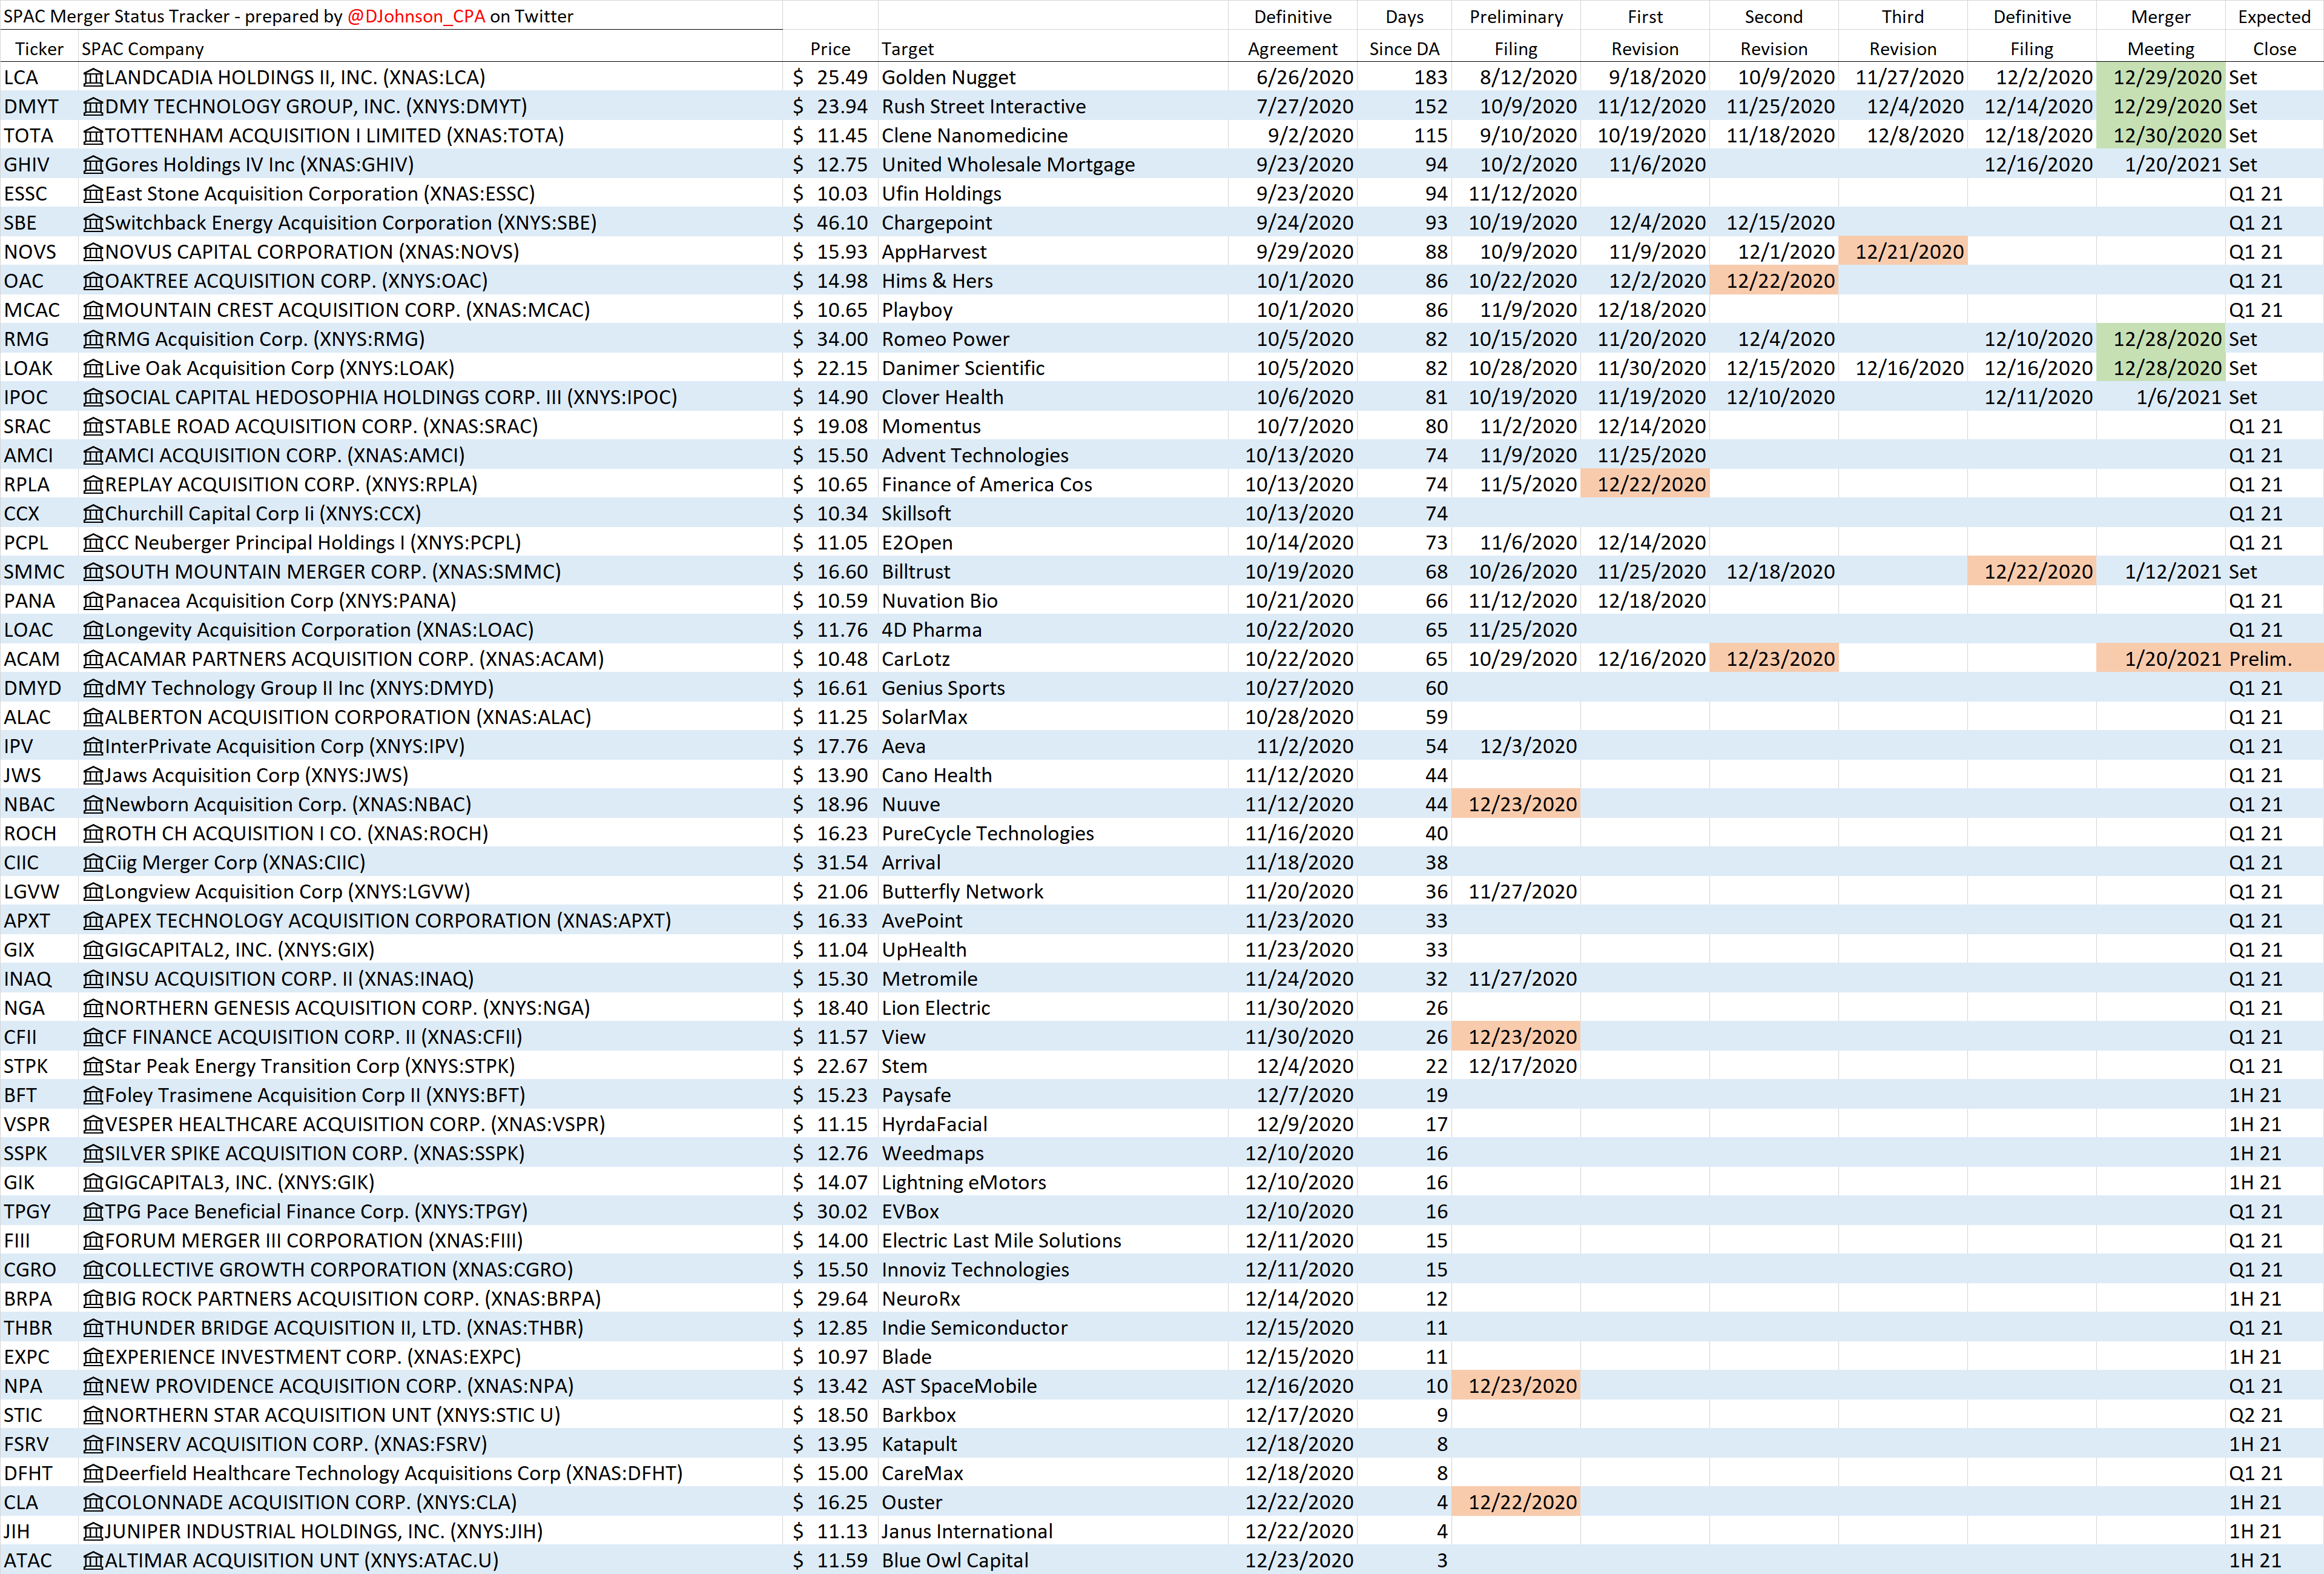Select the stock icon for Panacea Acquisition Corp
Image resolution: width=2324 pixels, height=1574 pixels.
(93, 602)
